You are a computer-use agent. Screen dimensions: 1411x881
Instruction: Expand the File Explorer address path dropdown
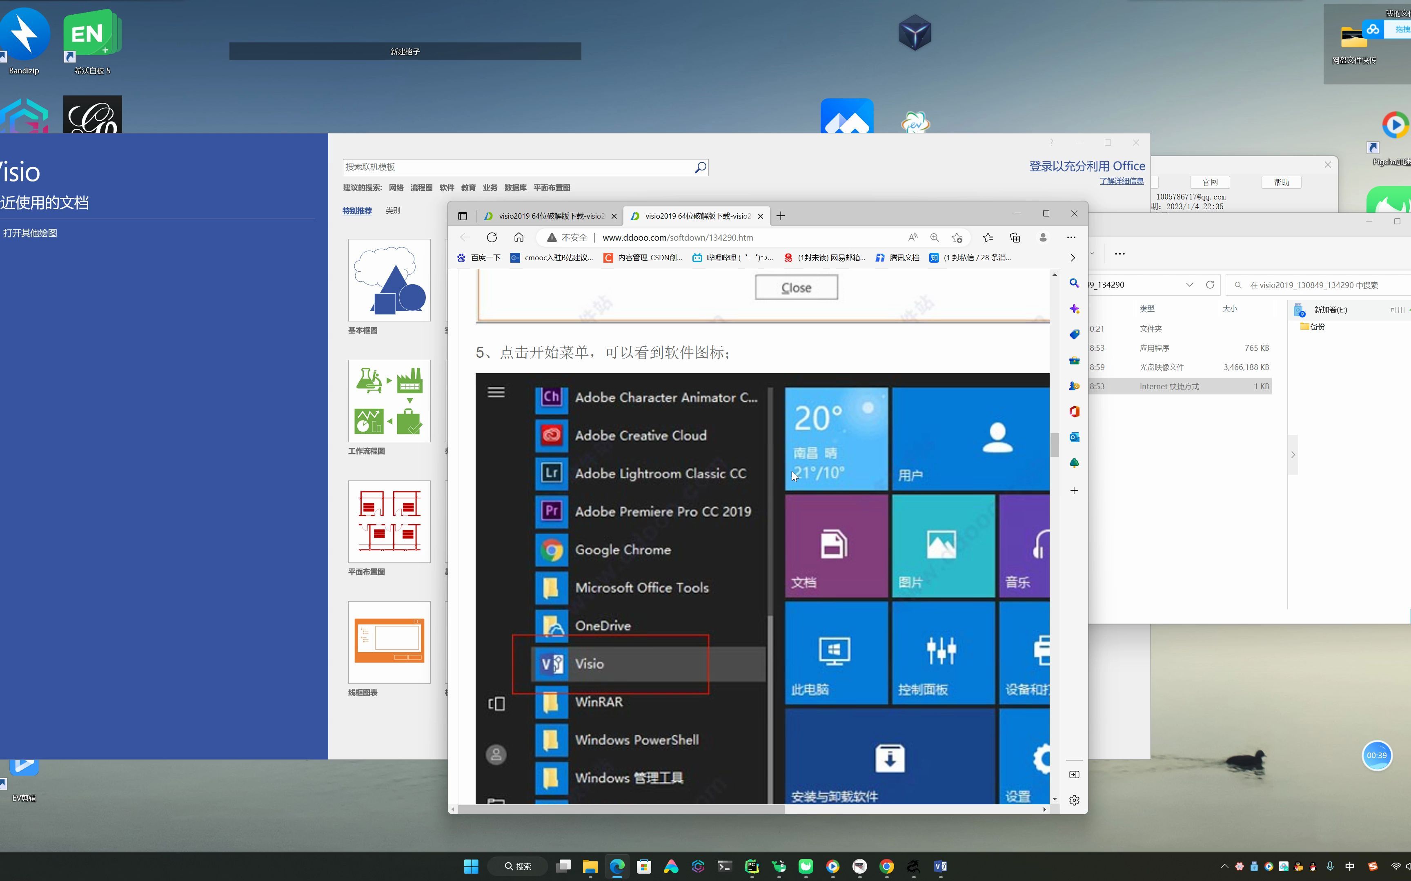coord(1189,285)
